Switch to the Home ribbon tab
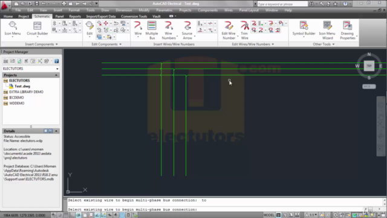Viewport: 387px width, 218px height. click(8, 16)
